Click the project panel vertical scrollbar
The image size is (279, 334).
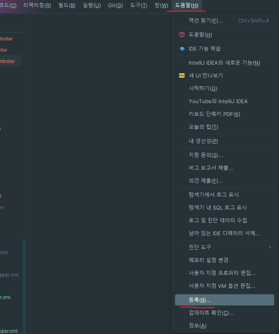(24, 287)
